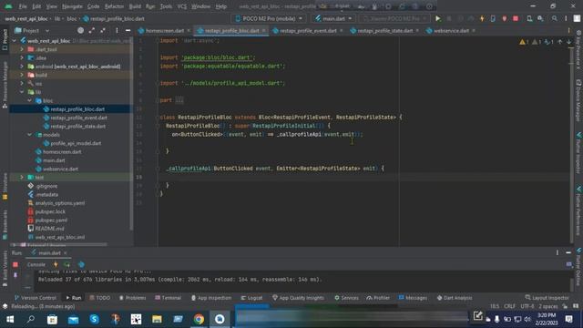Open Google Chrome from the taskbar
Screen dimensions: 583x328
click(x=199, y=319)
